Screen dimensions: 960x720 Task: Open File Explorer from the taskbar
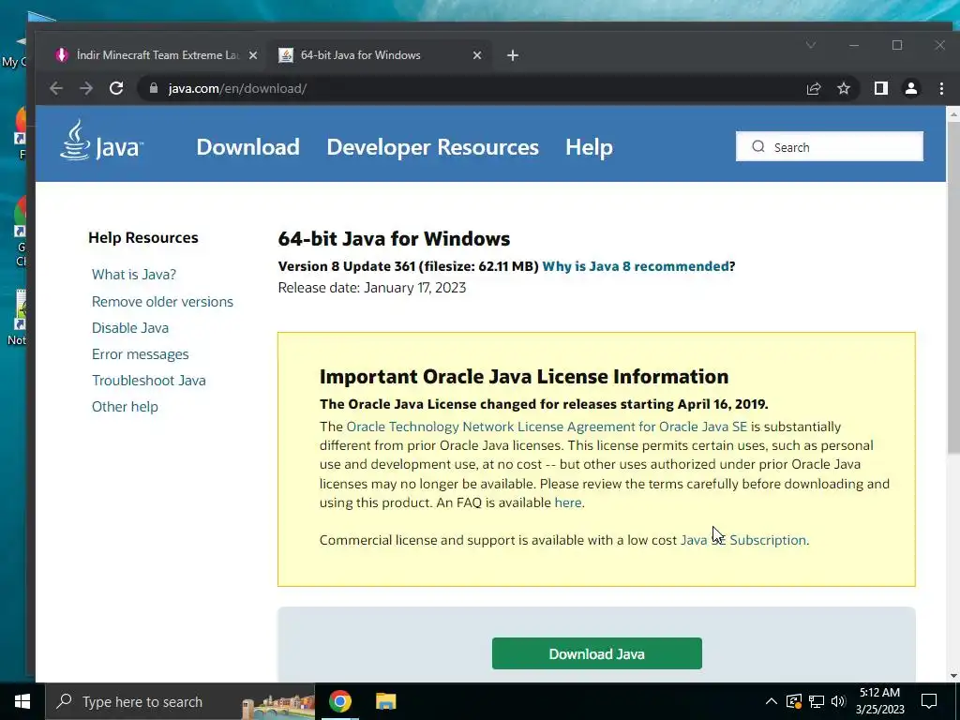[x=385, y=701]
